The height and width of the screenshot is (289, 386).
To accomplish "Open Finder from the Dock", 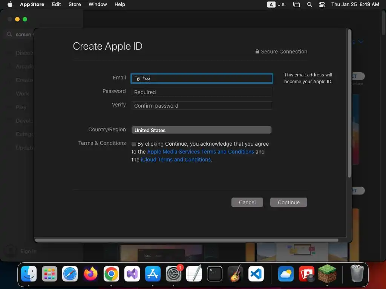I will click(29, 274).
